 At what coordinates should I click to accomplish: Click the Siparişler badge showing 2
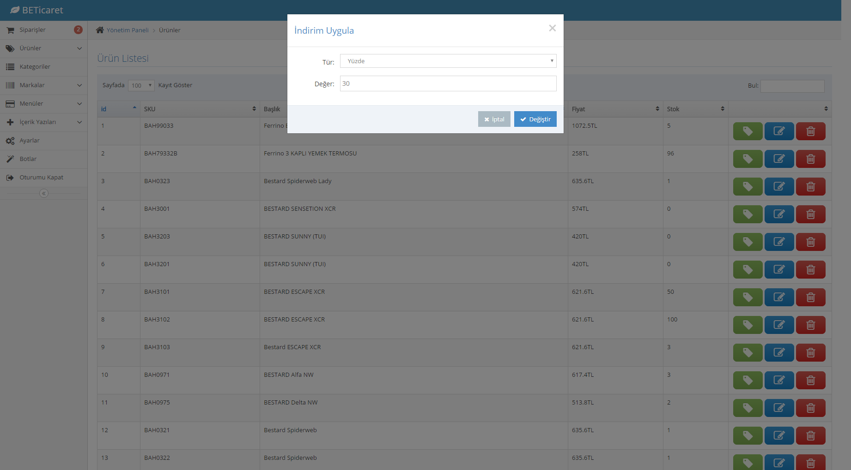click(x=78, y=30)
